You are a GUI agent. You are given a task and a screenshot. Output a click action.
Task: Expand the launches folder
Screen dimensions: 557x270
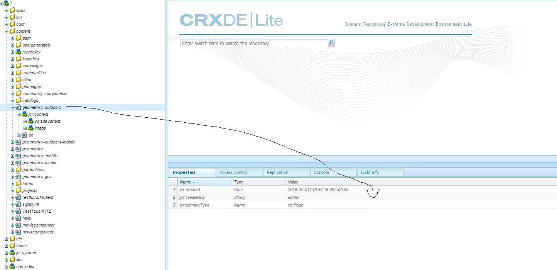click(x=12, y=59)
